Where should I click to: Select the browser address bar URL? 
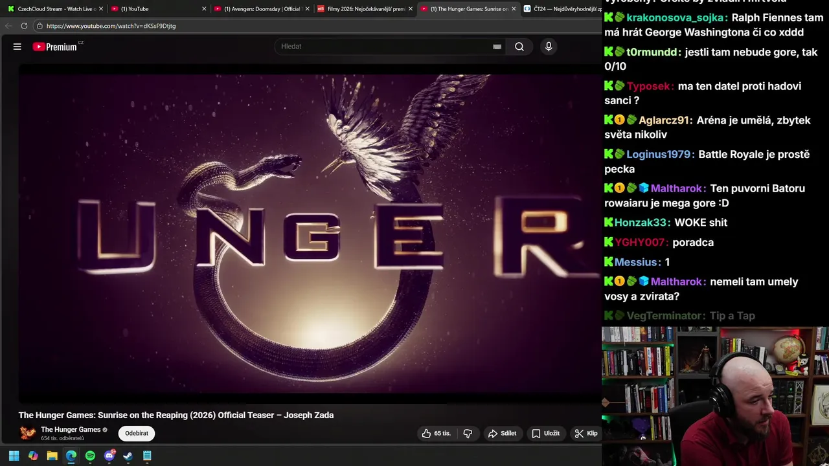pyautogui.click(x=111, y=26)
